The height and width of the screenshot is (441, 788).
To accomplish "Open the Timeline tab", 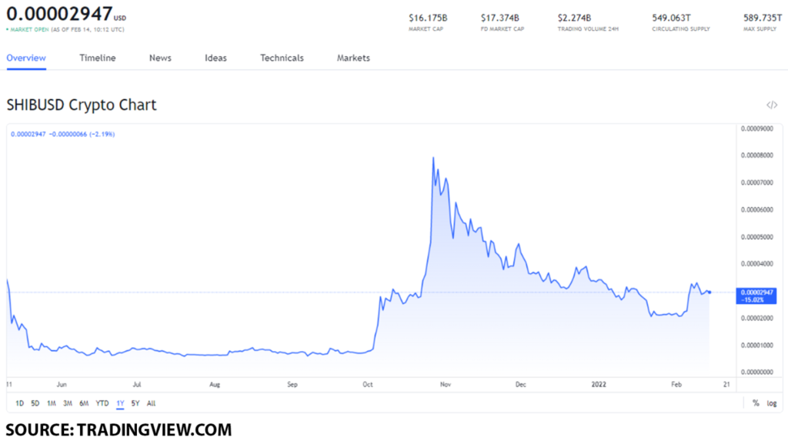I will pos(98,58).
